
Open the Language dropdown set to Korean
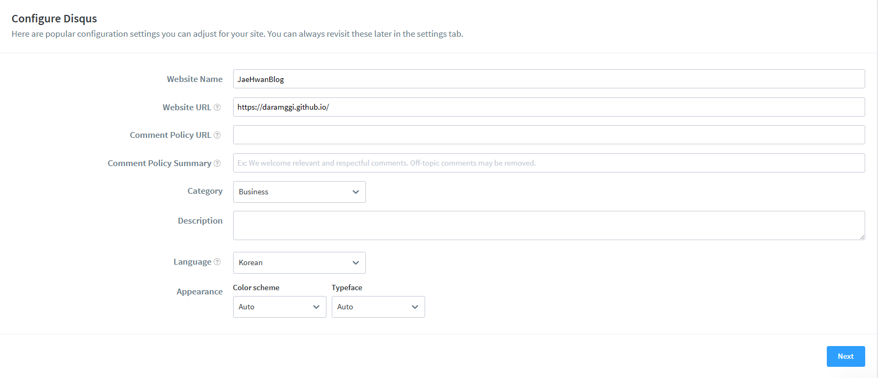299,262
